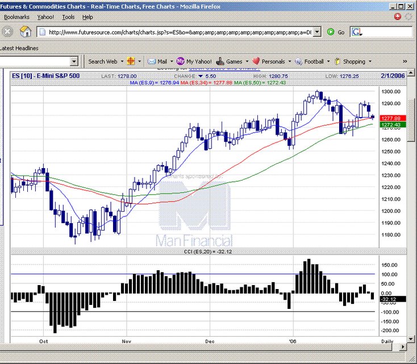Image resolution: width=417 pixels, height=364 pixels.
Task: Open the Tools menu
Action: click(68, 17)
